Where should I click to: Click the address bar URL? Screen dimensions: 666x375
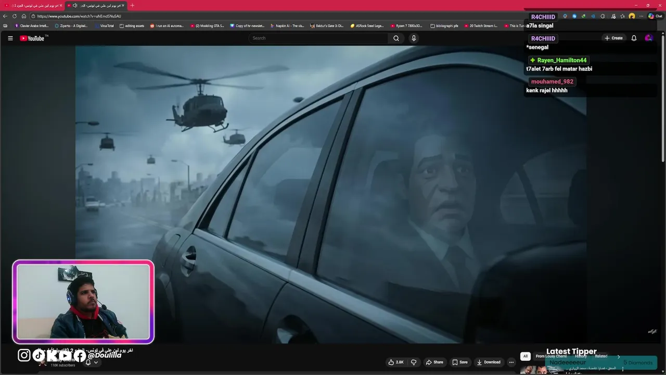[79, 16]
